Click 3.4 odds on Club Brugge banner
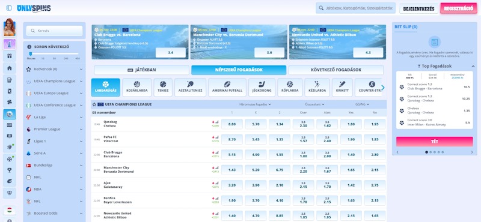Viewport: 481px width, 222px height. [171, 53]
